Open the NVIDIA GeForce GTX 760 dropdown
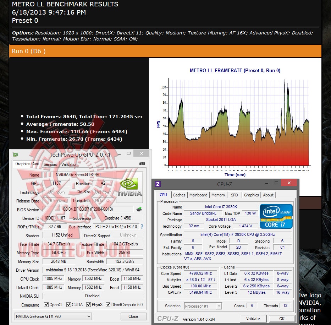The height and width of the screenshot is (325, 331). click(53, 316)
